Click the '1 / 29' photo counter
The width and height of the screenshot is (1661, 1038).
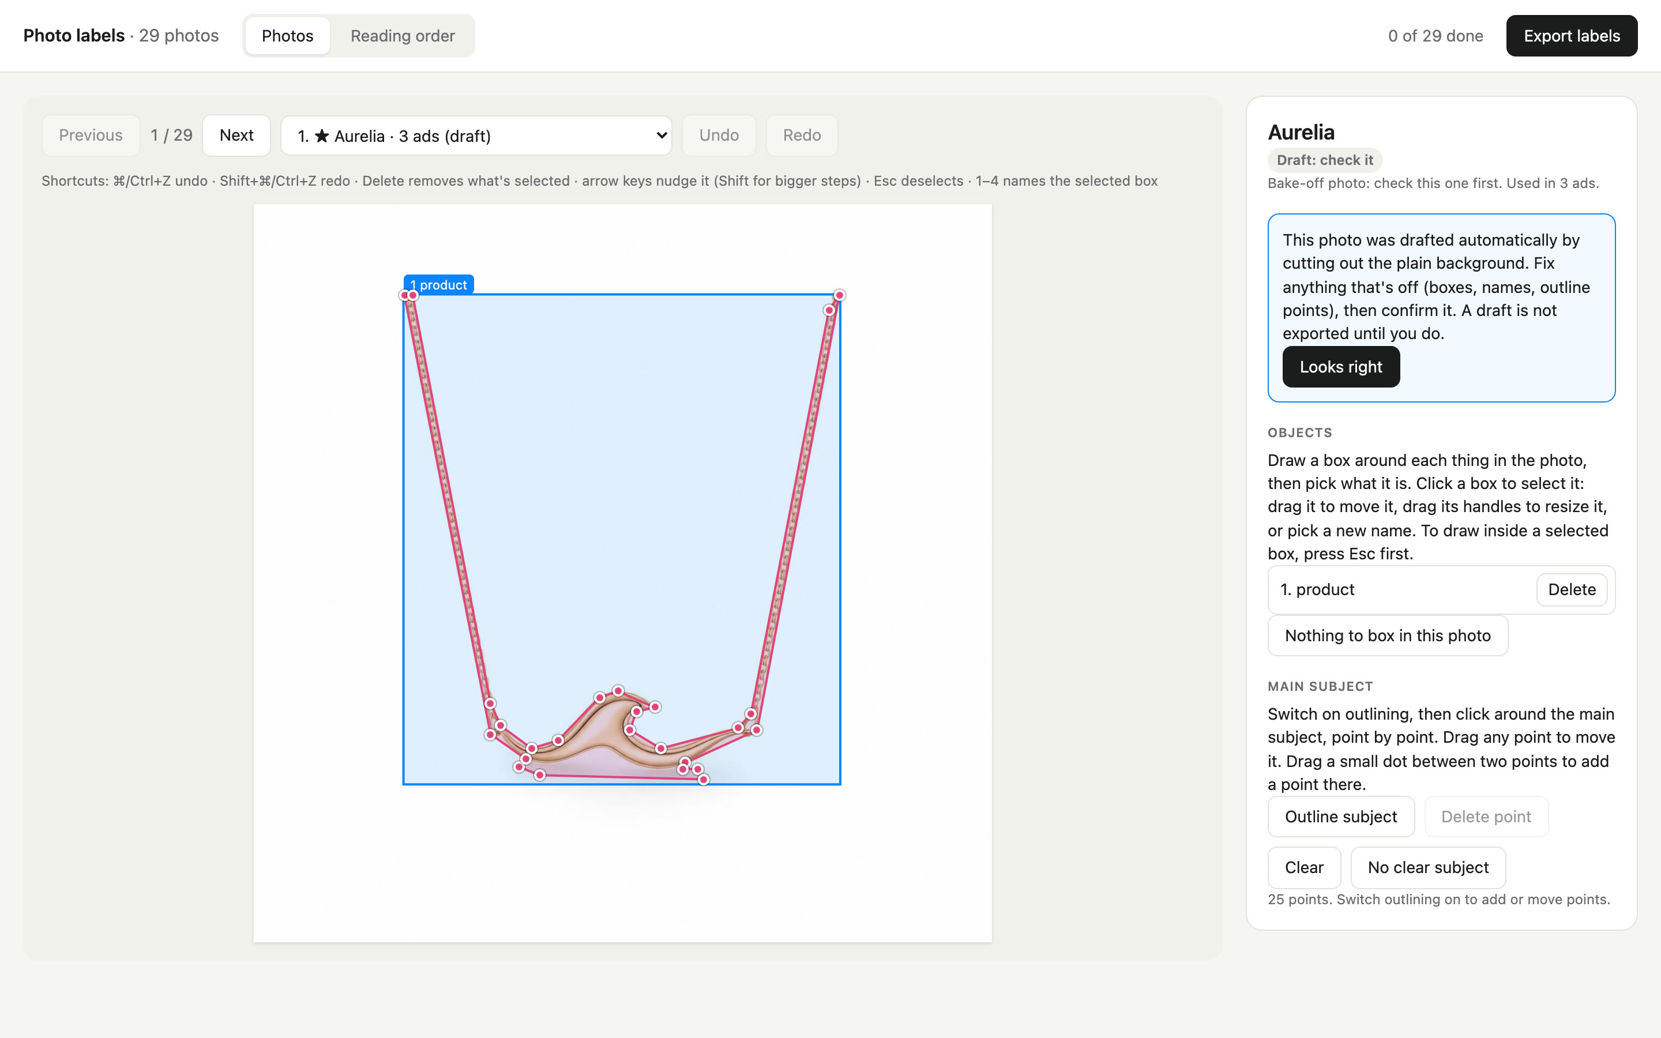[172, 136]
